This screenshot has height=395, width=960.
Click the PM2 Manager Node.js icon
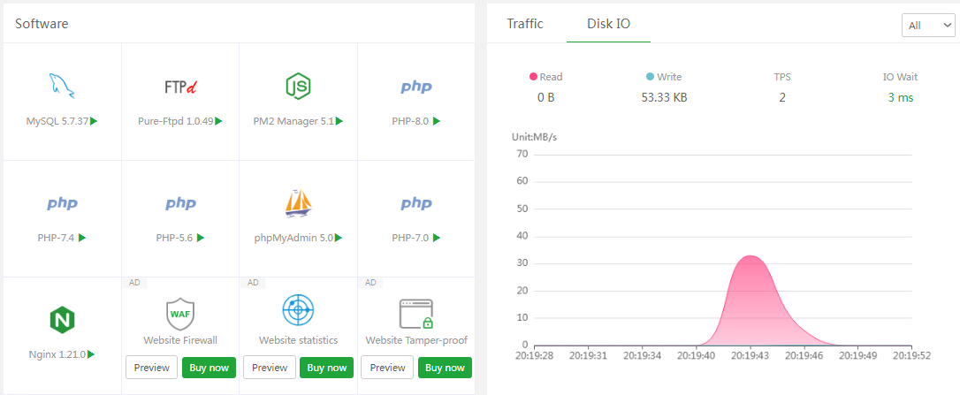click(298, 87)
